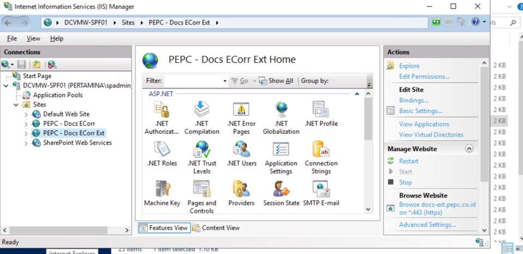Stop the website

click(405, 182)
